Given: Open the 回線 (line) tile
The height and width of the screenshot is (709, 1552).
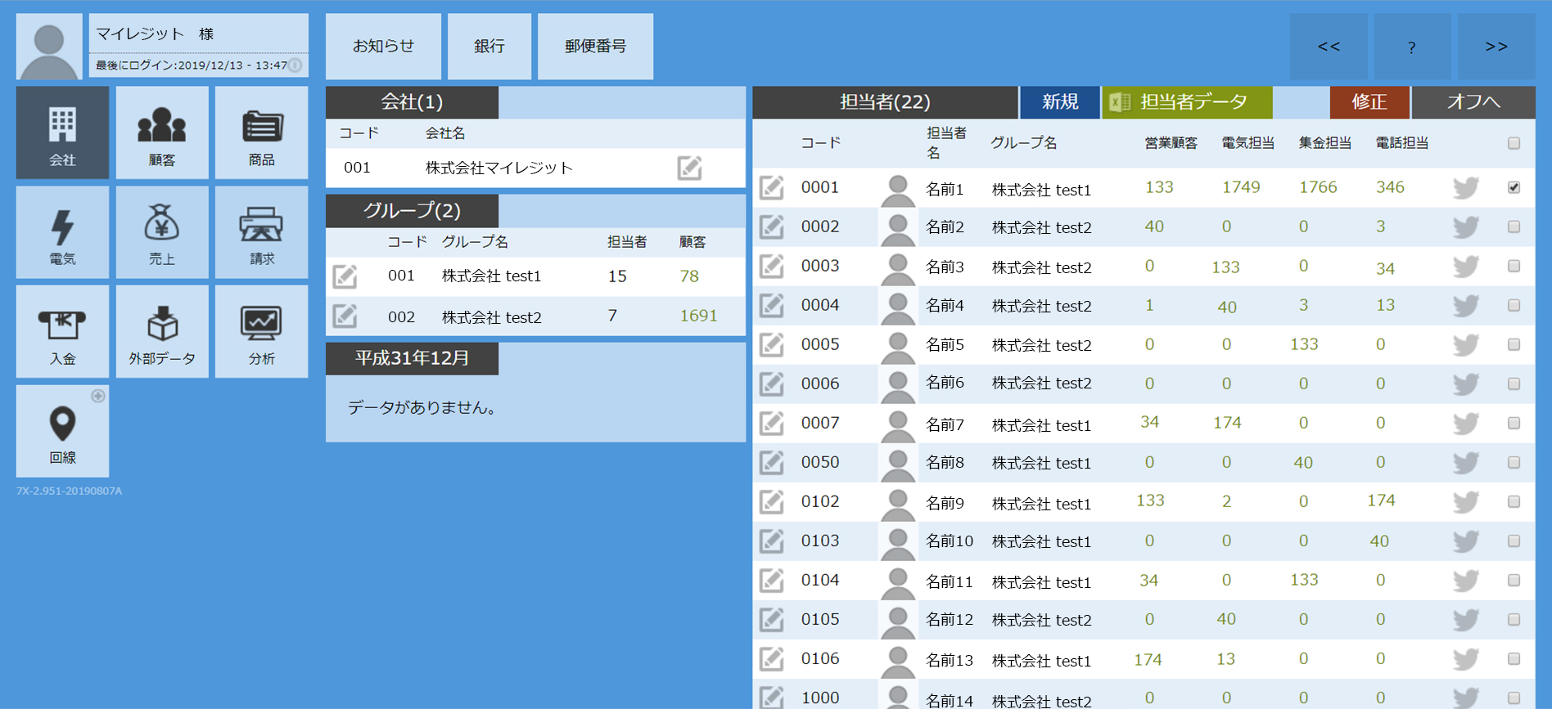Looking at the screenshot, I should (62, 431).
